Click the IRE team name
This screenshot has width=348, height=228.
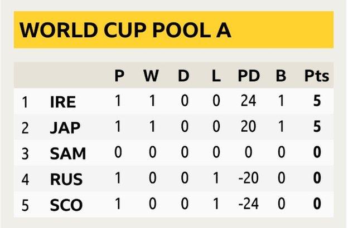click(62, 102)
